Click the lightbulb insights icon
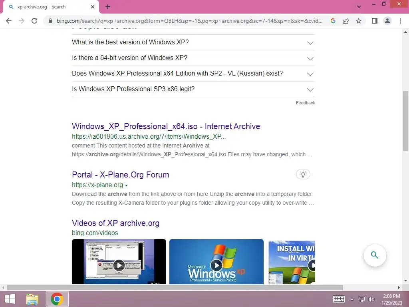This screenshot has width=409, height=307. click(x=303, y=174)
